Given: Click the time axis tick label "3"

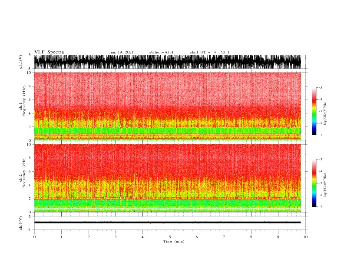Looking at the screenshot, I should tap(116, 237).
